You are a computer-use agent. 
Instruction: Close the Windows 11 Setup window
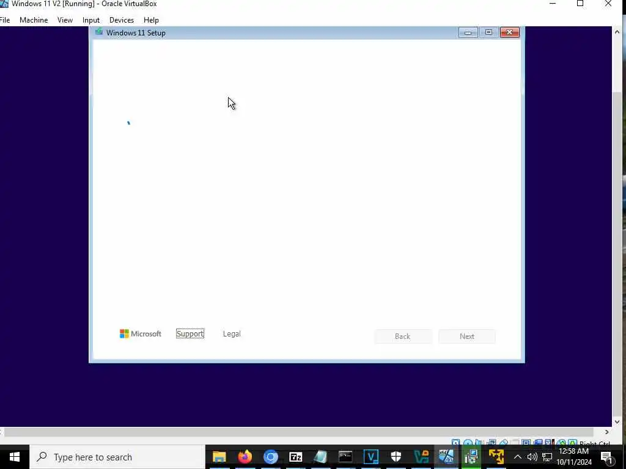(509, 32)
